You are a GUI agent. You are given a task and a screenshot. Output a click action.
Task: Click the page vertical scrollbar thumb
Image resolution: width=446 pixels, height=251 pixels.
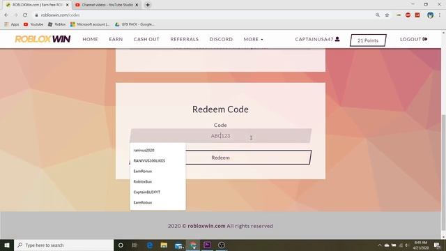443,172
